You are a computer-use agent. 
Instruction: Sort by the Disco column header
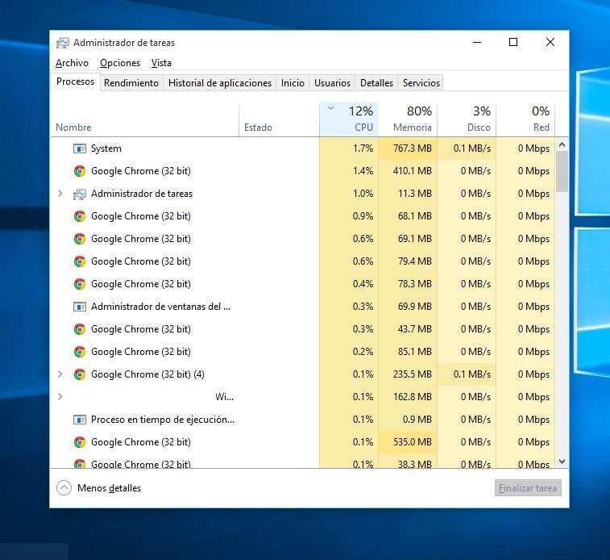pos(467,119)
